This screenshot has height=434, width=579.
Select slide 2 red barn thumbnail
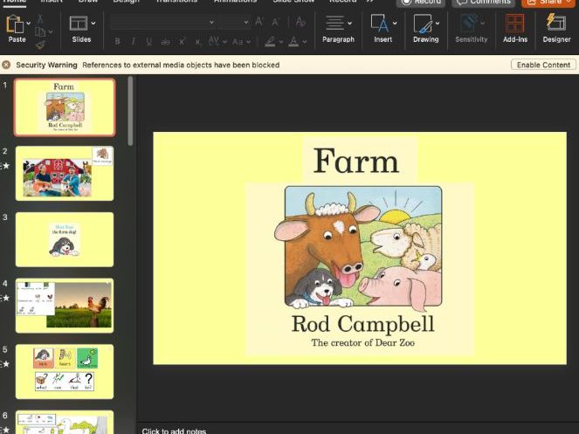65,173
